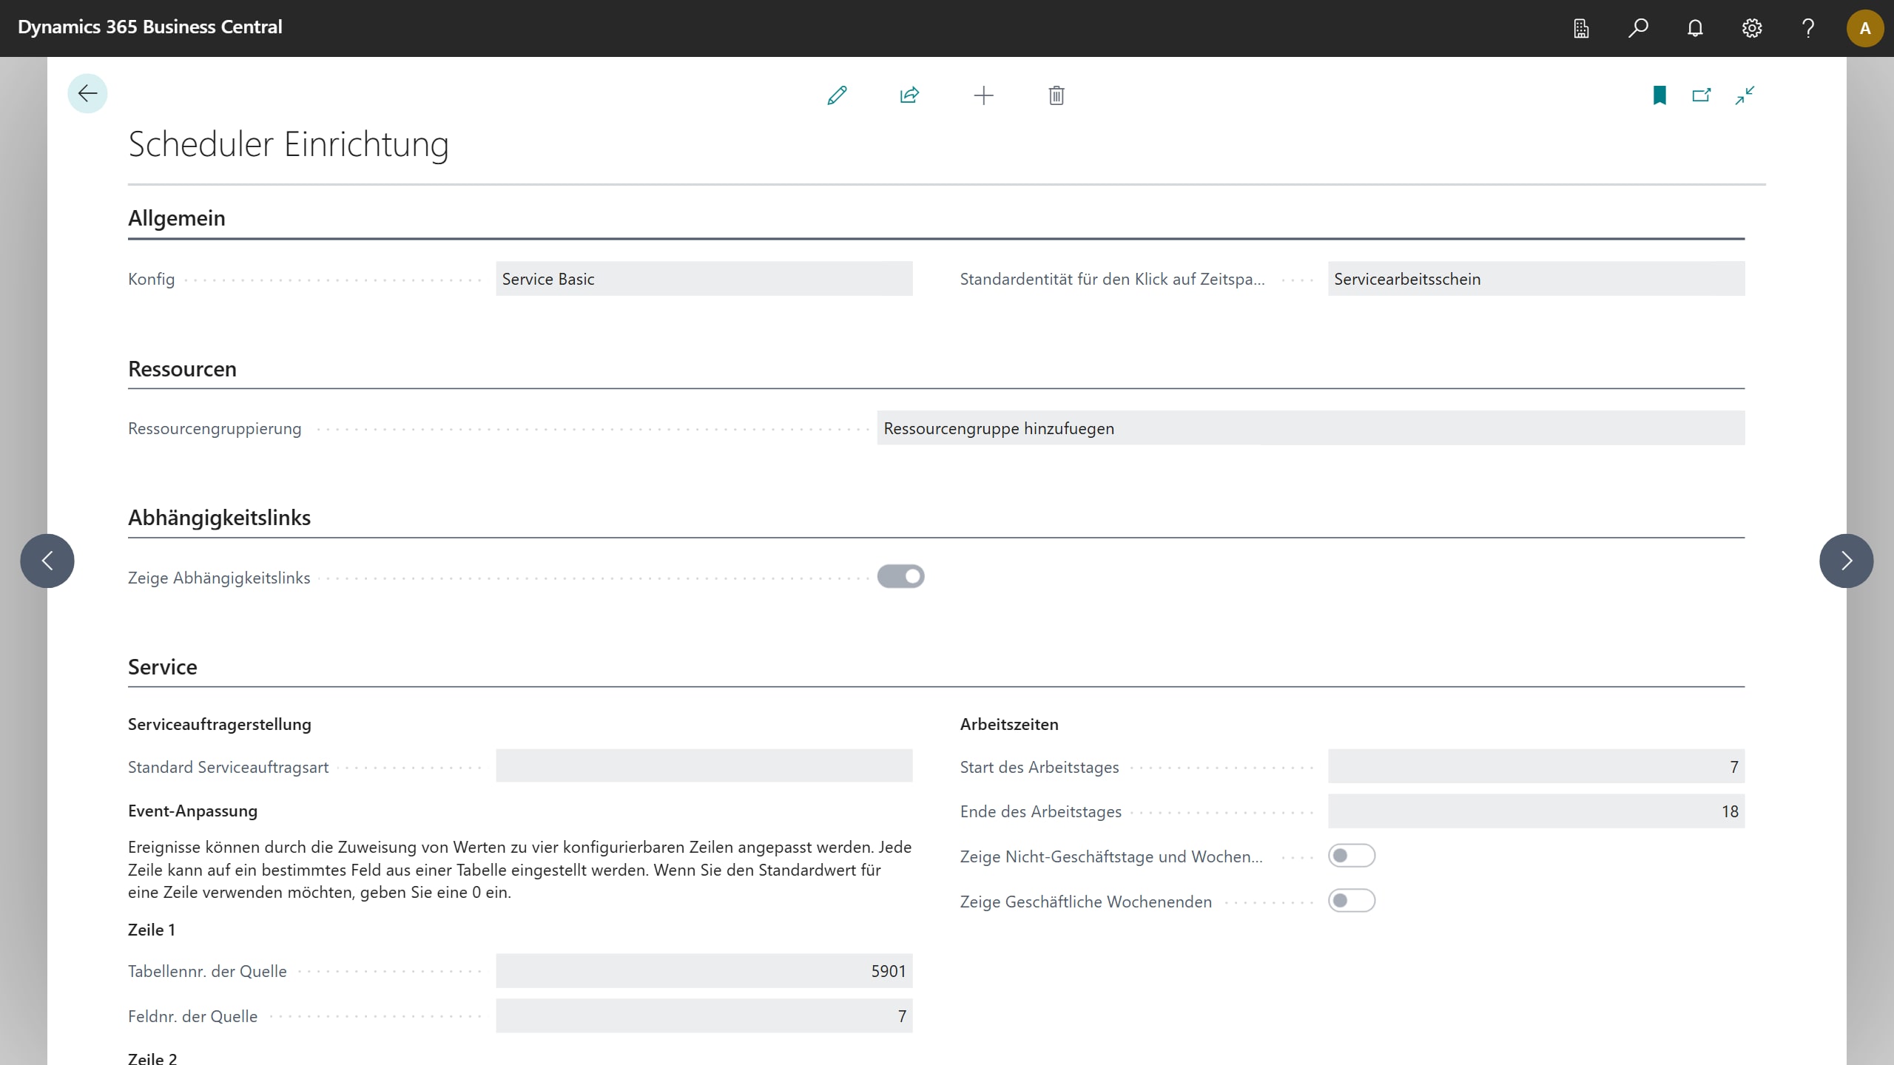Click the Standard Serviceauftragsart field
This screenshot has height=1065, width=1894.
[704, 766]
